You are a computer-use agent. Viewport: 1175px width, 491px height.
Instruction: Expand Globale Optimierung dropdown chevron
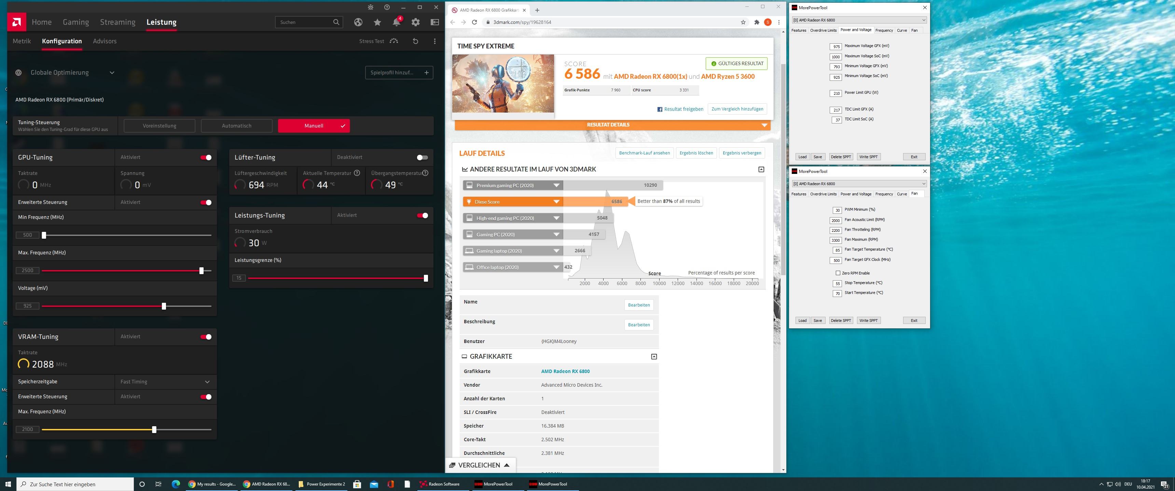[x=112, y=72]
